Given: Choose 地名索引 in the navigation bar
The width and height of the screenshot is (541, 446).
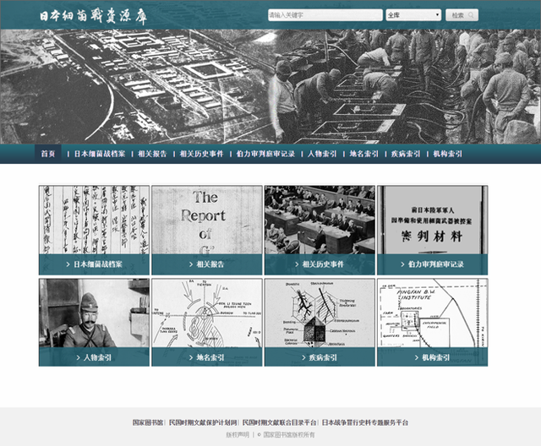Looking at the screenshot, I should click(x=364, y=155).
